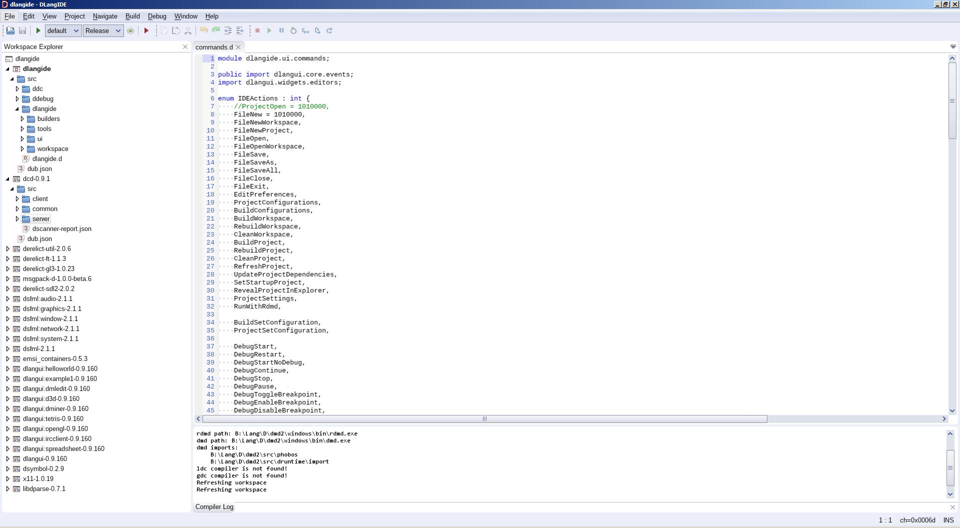Expand the dlangui-0.9.160 dependency
The width and height of the screenshot is (960, 528).
click(7, 458)
